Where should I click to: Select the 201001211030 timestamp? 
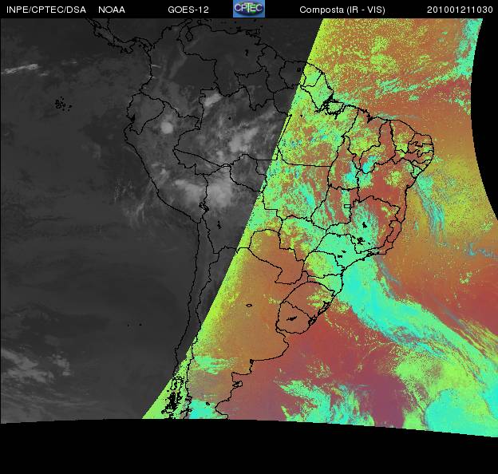click(460, 10)
